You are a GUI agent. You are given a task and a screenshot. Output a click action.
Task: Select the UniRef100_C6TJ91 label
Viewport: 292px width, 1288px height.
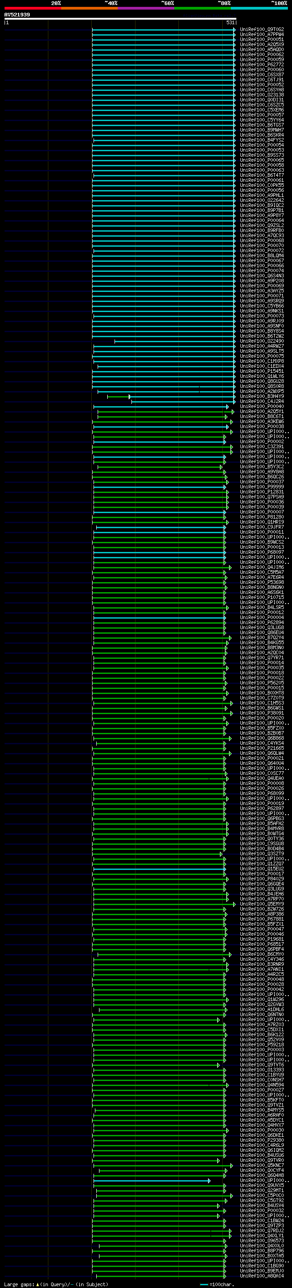(262, 80)
